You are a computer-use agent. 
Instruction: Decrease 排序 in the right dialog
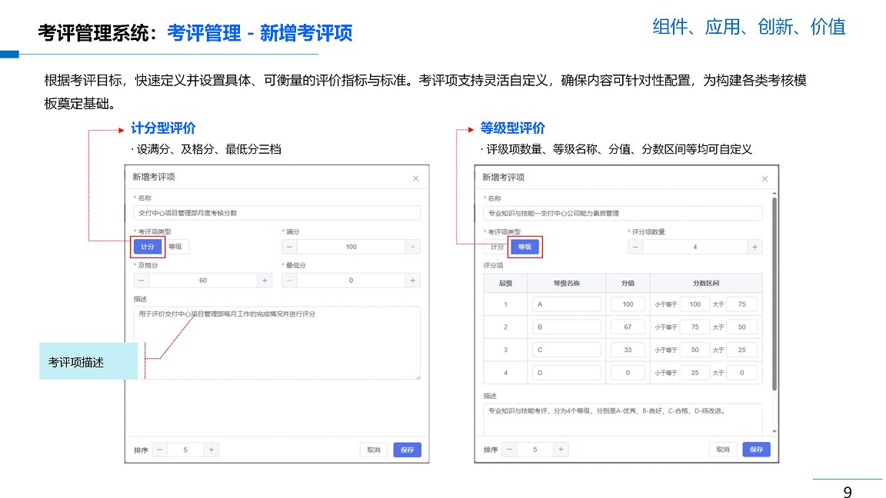click(509, 450)
